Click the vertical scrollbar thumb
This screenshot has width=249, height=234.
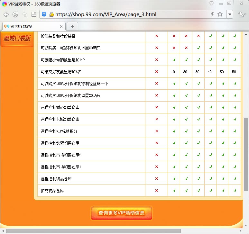(246, 154)
